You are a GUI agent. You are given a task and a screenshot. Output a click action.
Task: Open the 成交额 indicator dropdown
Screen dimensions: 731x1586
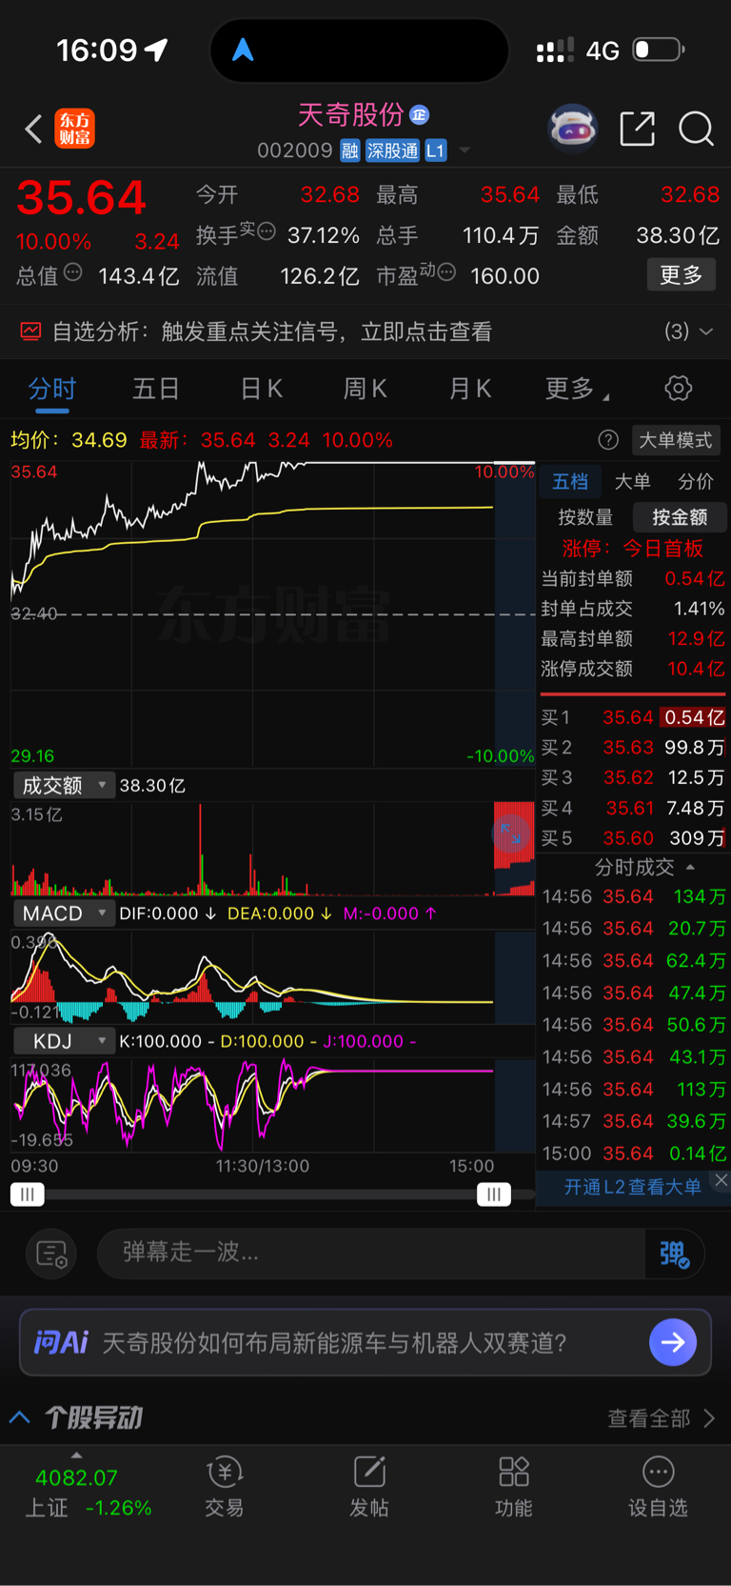click(64, 785)
